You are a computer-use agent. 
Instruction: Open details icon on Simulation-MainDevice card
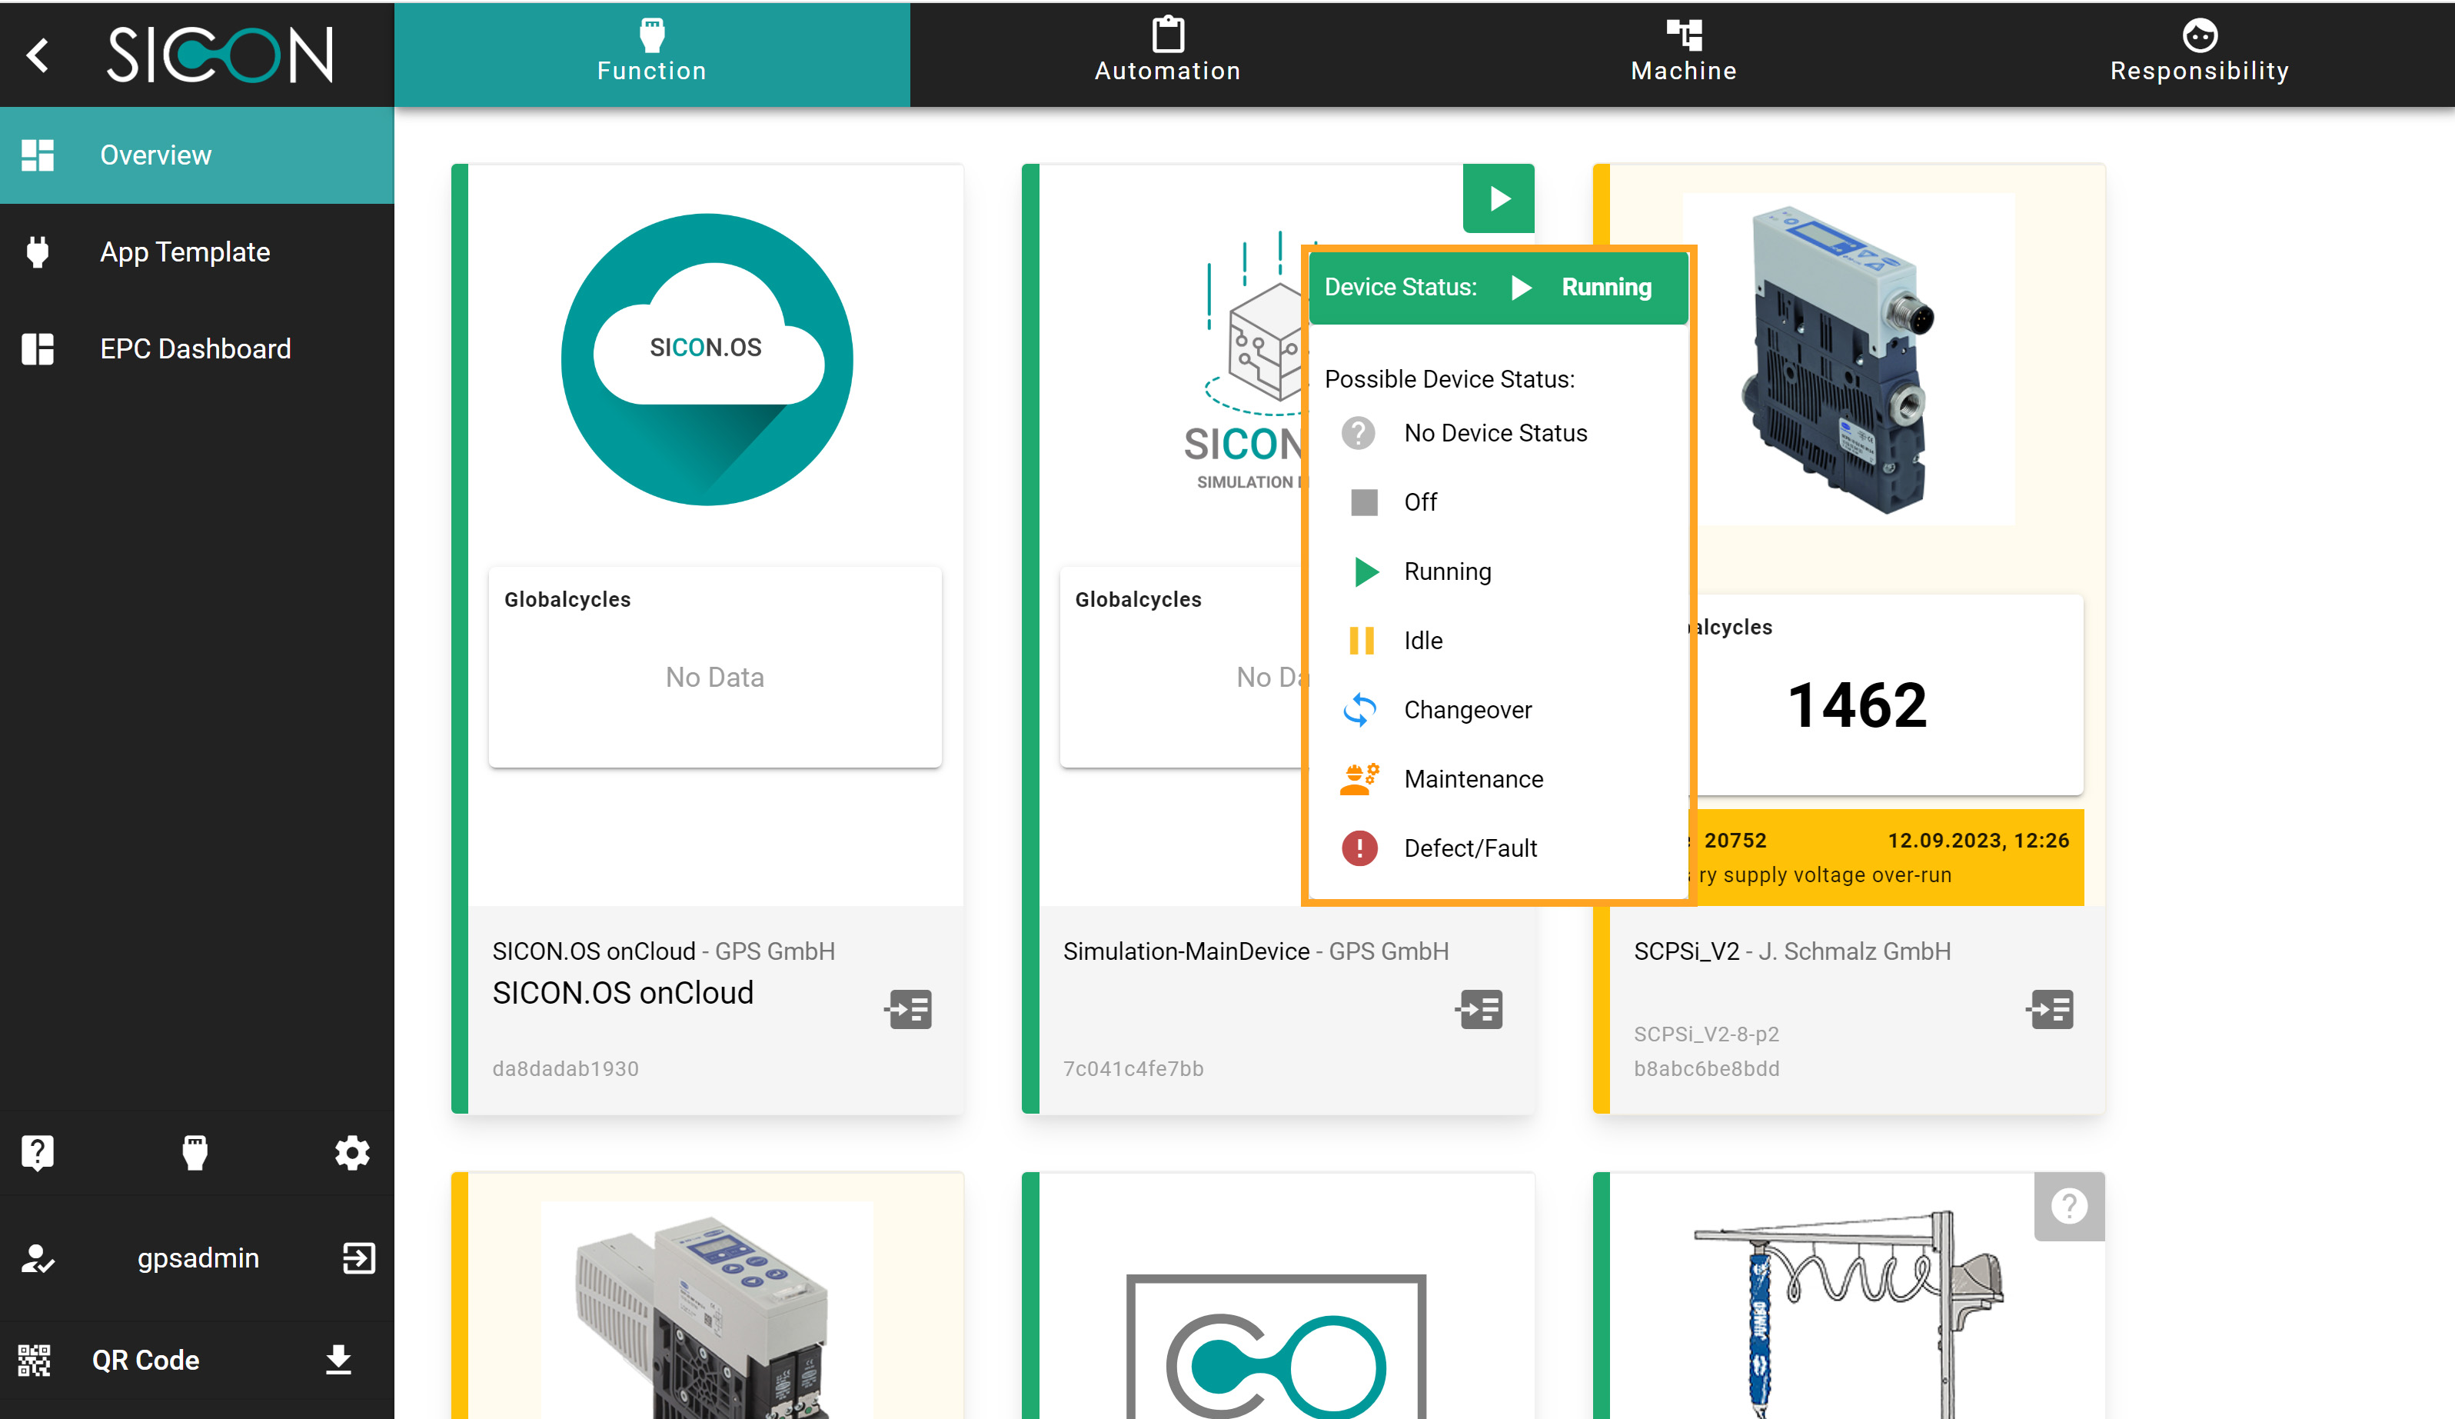tap(1480, 1010)
